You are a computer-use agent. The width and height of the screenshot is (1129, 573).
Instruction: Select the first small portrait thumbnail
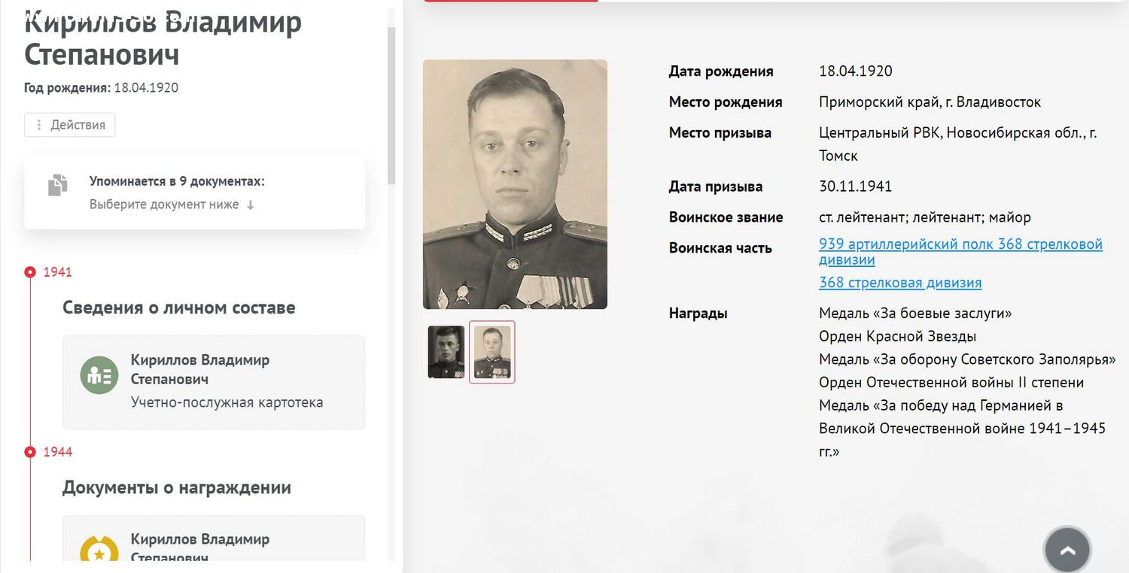tap(446, 352)
